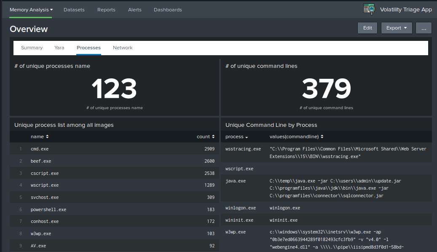Click the count 1289 cell
The image size is (437, 252).
tap(209, 185)
